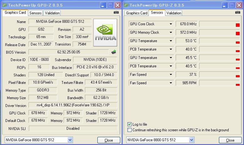Click the Transistors value 754M
This screenshot has width=244, height=145.
tap(82, 44)
